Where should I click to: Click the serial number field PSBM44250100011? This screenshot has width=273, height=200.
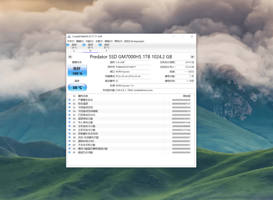point(133,67)
